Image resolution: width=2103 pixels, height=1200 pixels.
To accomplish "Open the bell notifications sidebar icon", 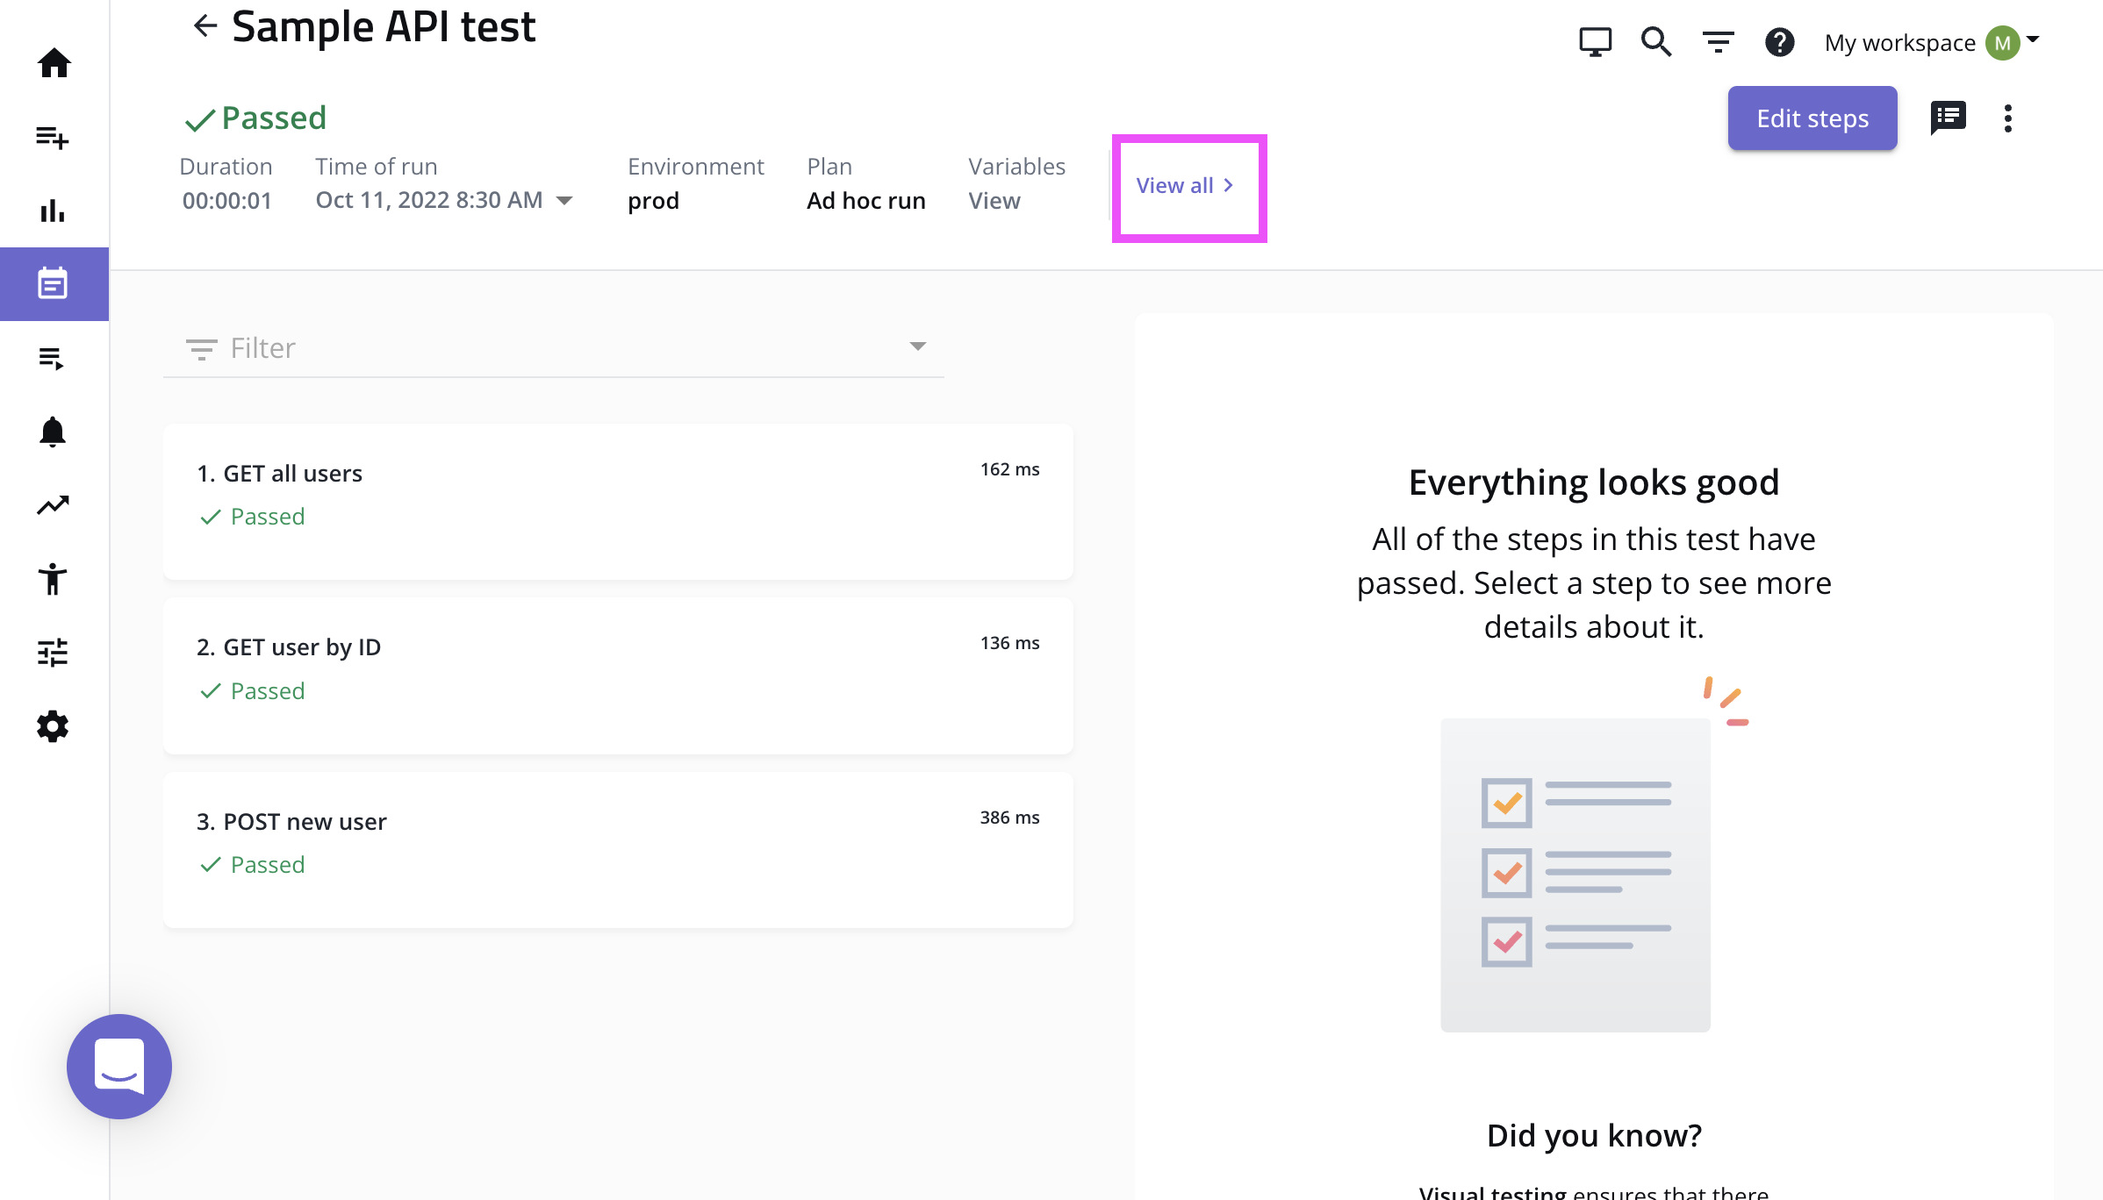I will [53, 432].
